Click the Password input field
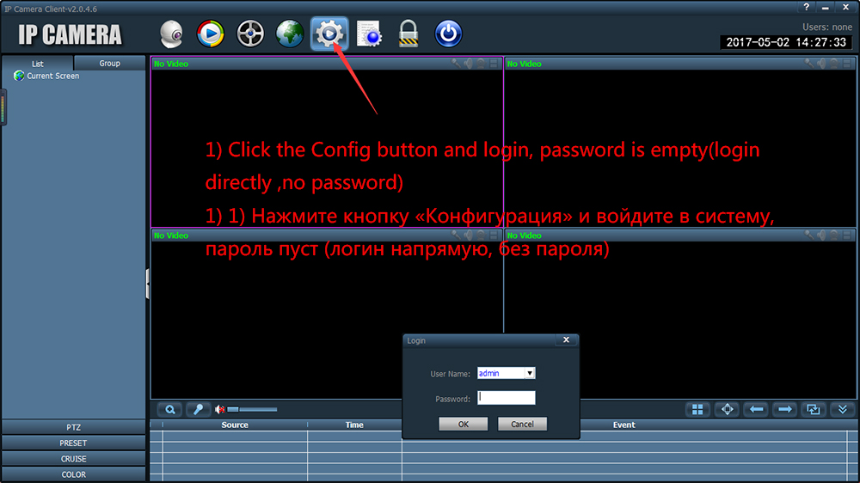 click(507, 398)
